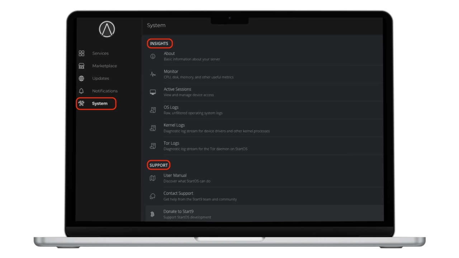Click the User Manual map icon
459x258 pixels.
(x=152, y=178)
